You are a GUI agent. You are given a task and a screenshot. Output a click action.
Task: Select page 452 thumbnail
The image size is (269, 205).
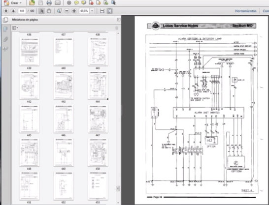pos(64,186)
